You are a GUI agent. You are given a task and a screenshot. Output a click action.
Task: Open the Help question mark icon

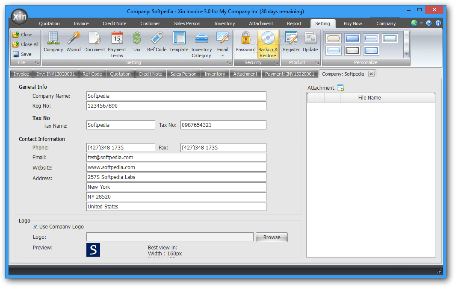point(429,23)
